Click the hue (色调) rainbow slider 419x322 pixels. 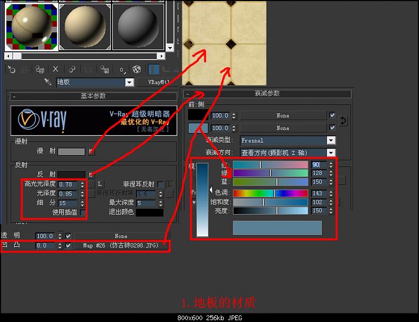(x=270, y=193)
